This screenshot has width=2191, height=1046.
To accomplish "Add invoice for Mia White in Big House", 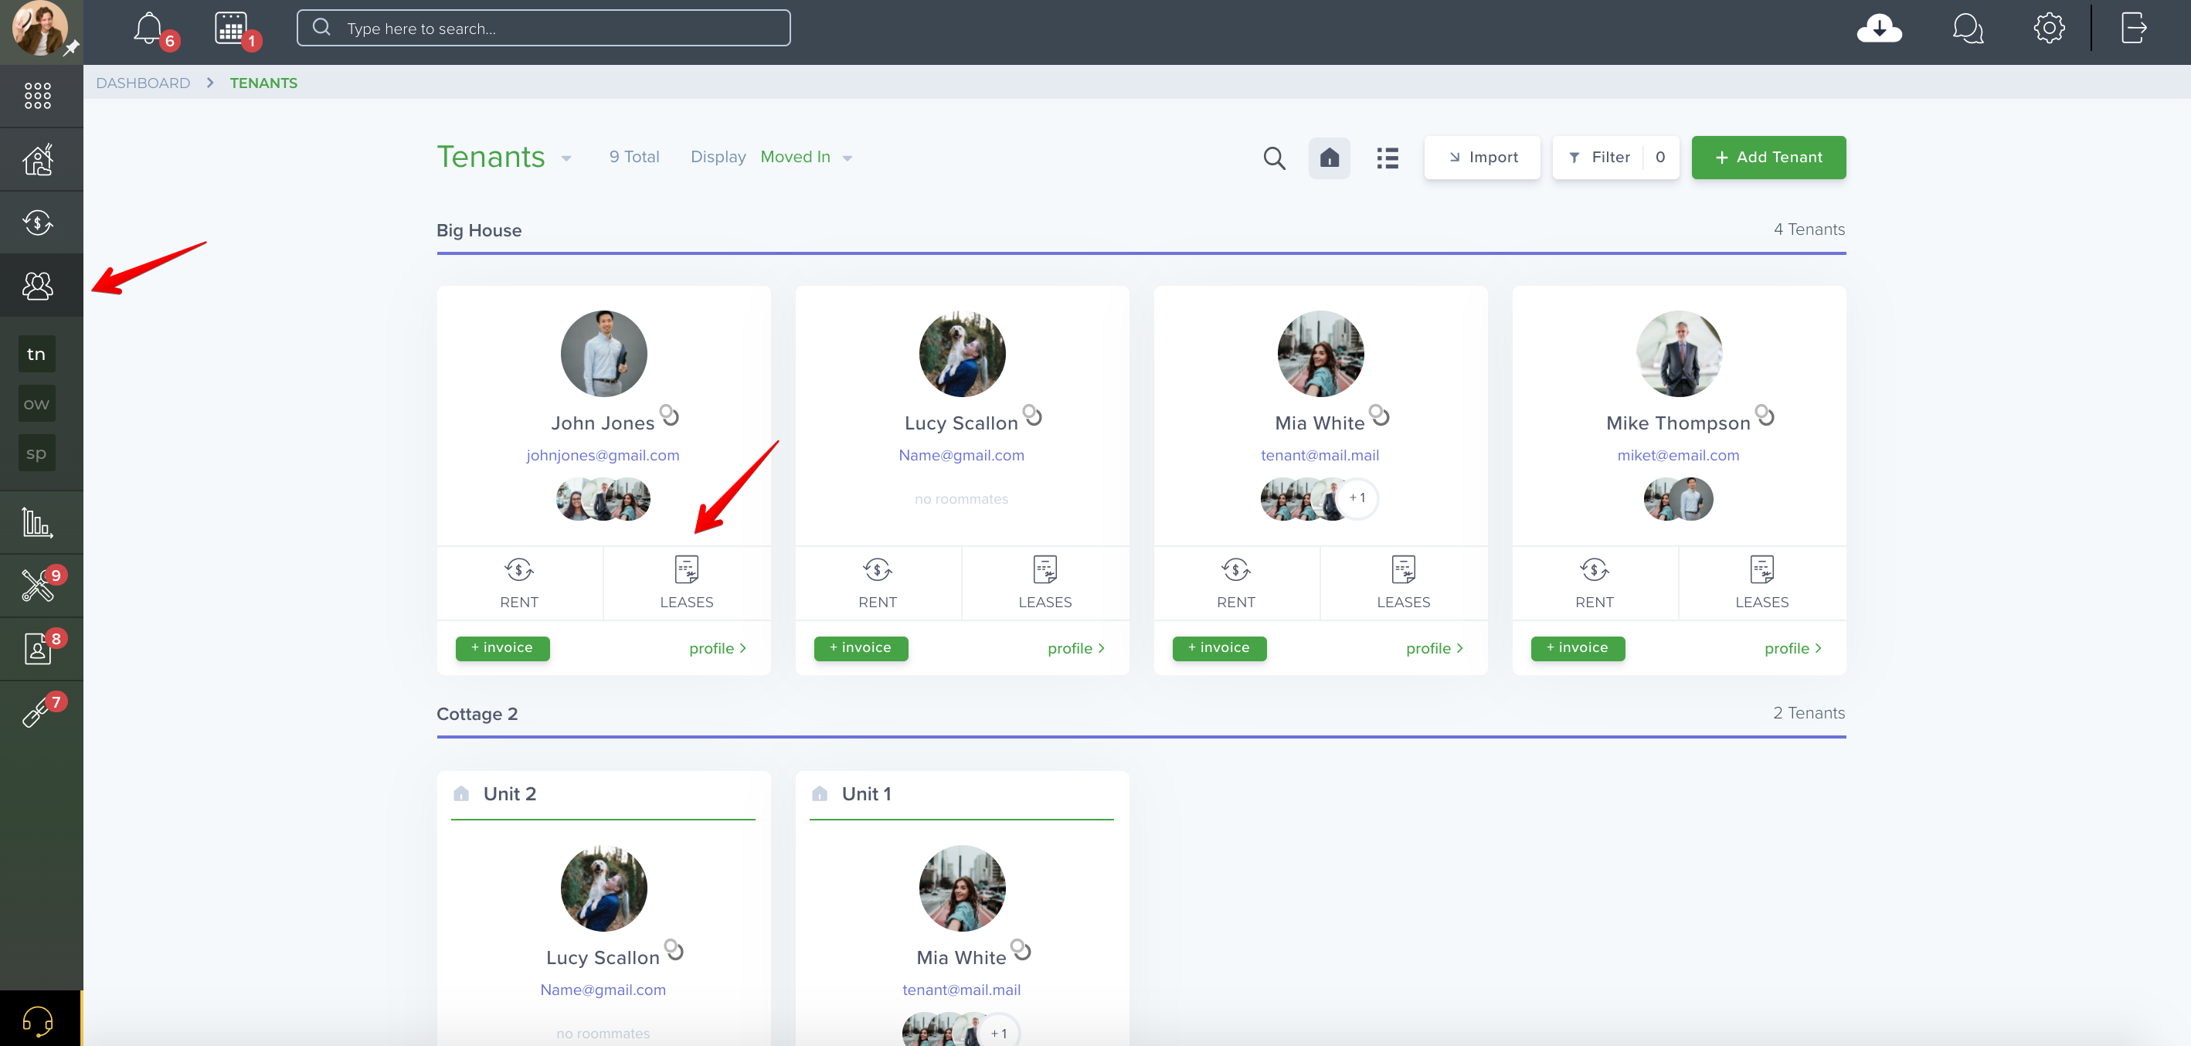I will pos(1219,648).
